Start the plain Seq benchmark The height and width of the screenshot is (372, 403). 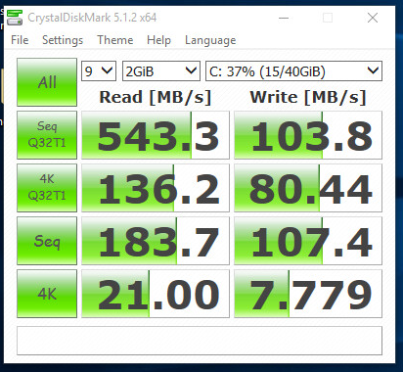point(47,241)
